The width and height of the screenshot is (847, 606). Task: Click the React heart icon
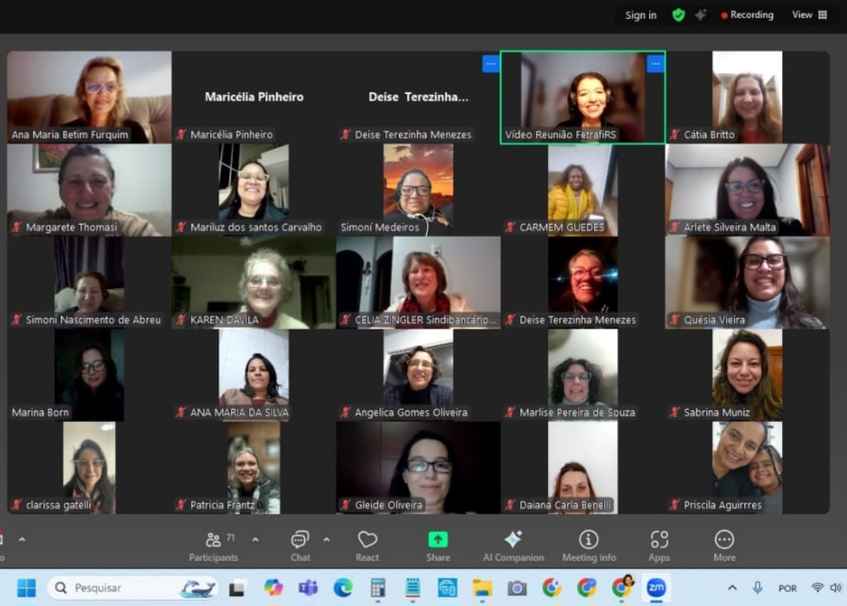367,545
